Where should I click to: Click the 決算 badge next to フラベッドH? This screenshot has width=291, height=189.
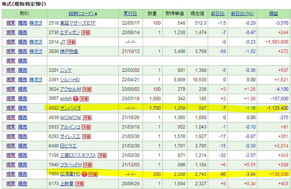pyautogui.click(x=87, y=165)
